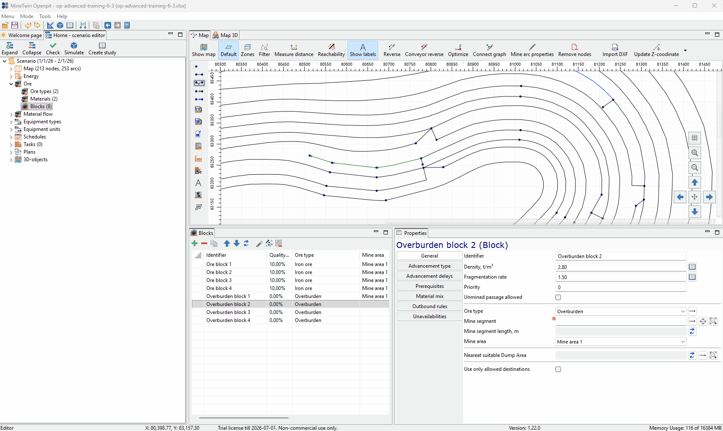Open Unavailabilities section
The height and width of the screenshot is (431, 723).
tap(430, 317)
